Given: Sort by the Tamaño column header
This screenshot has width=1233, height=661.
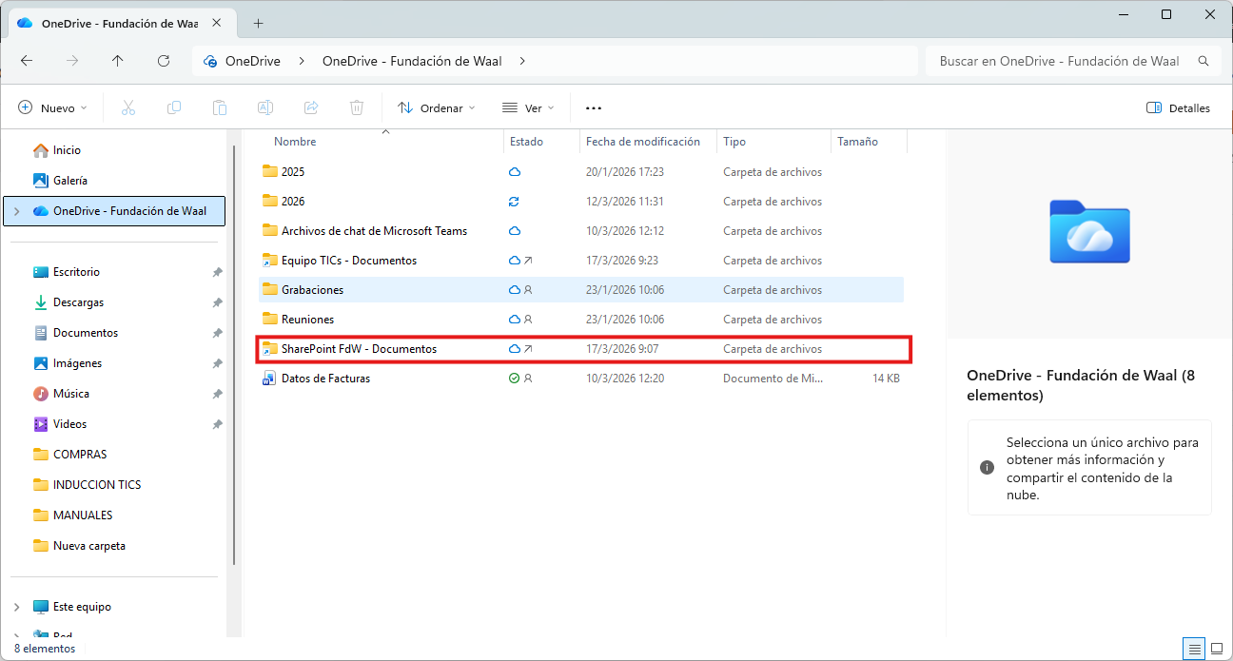Looking at the screenshot, I should coord(857,142).
